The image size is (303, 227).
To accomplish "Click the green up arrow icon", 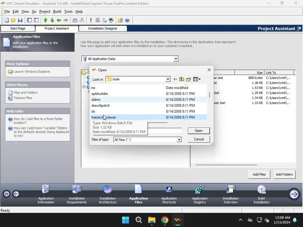I will coord(46,20).
